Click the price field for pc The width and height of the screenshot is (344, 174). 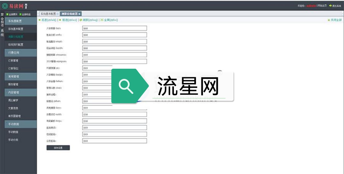[x=97, y=68]
